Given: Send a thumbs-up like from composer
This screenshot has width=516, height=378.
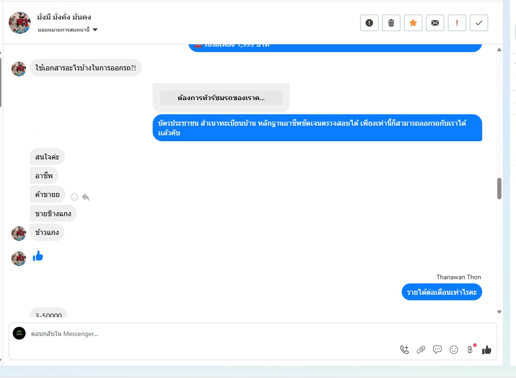Looking at the screenshot, I should click(487, 350).
